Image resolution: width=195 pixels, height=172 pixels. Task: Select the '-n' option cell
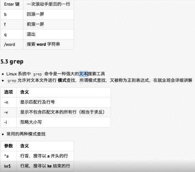click(9, 102)
